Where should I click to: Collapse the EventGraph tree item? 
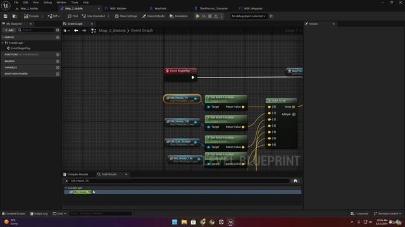pyautogui.click(x=3, y=43)
